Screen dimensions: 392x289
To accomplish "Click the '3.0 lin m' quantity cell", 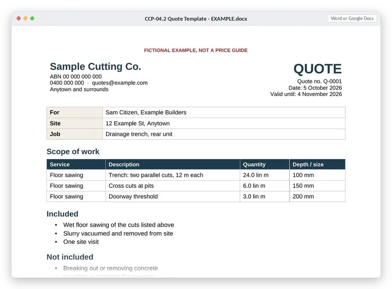I will pyautogui.click(x=265, y=196).
